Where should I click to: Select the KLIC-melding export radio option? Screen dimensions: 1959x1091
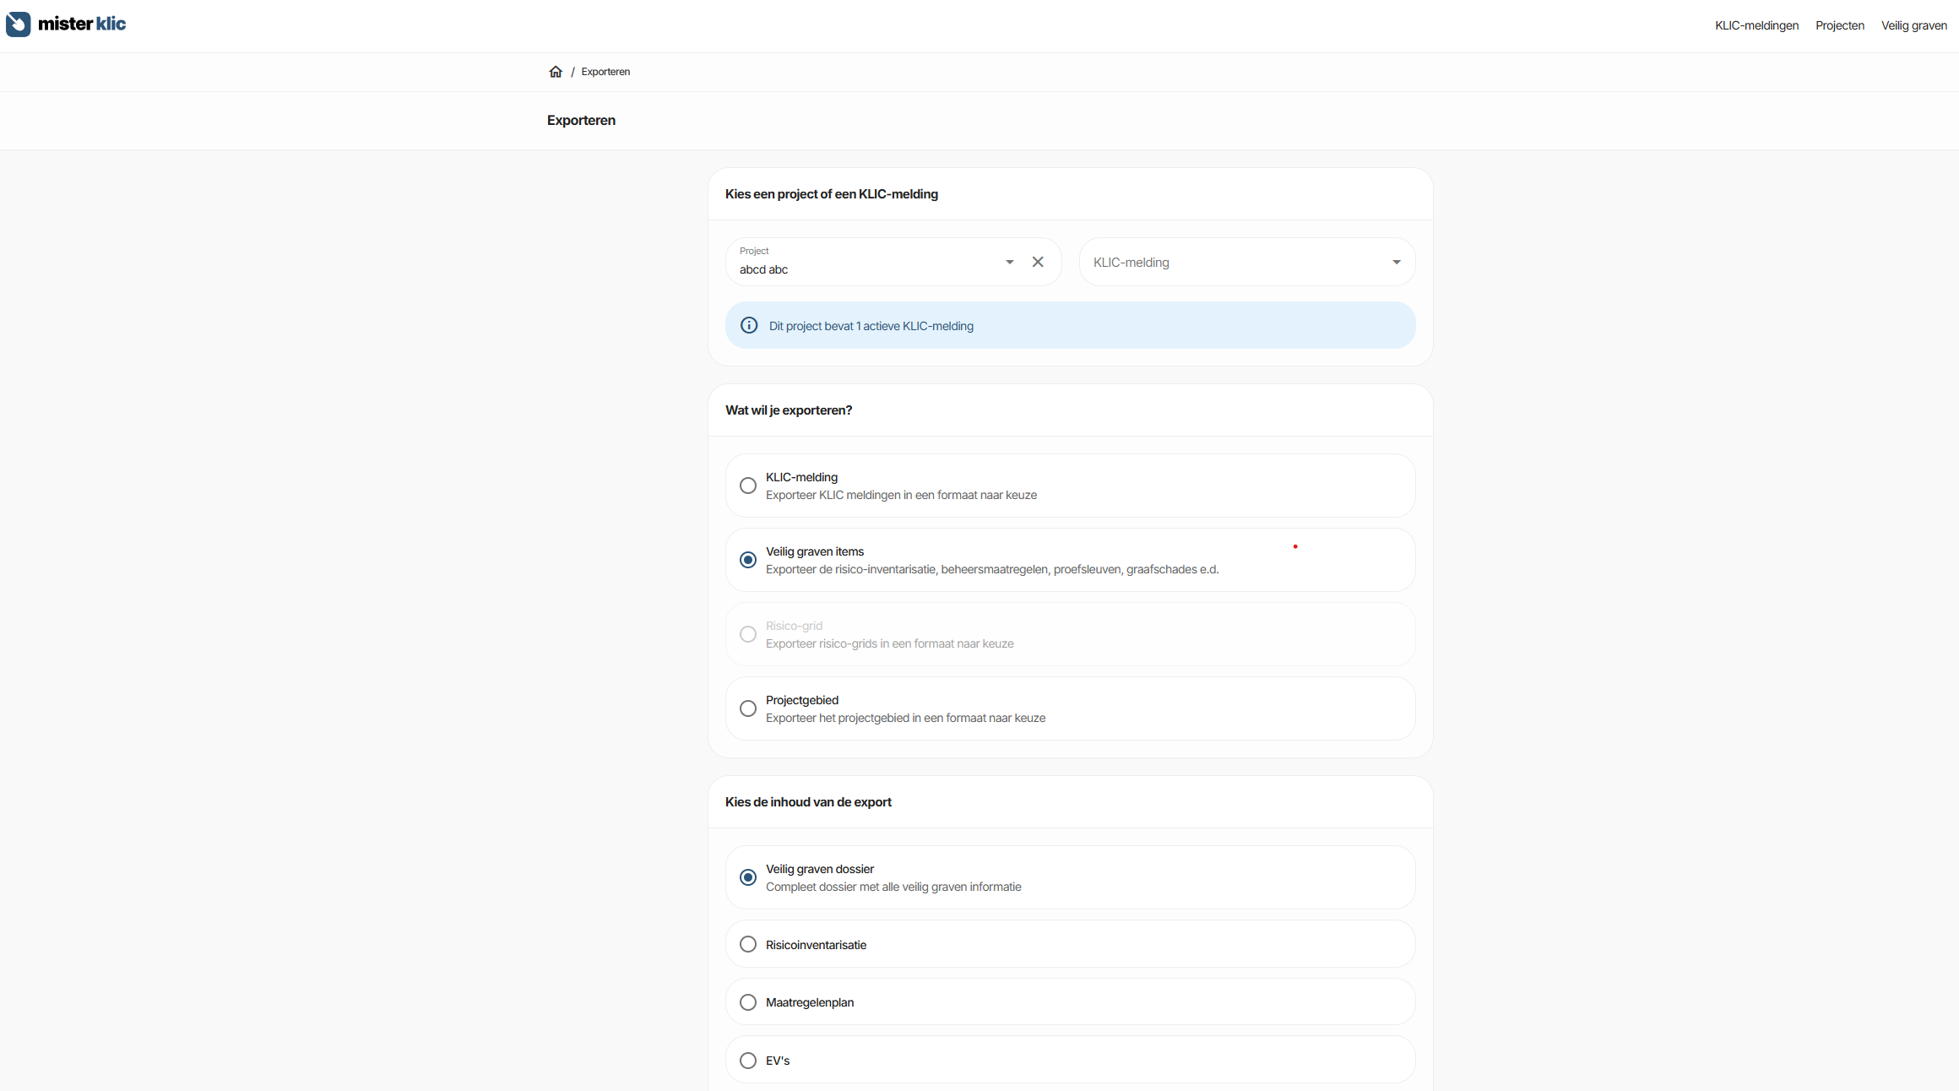(748, 486)
